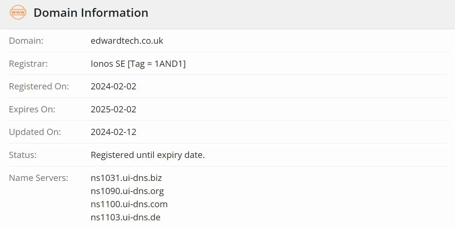
Task: Click the updated date 2024-02-12
Action: (113, 132)
